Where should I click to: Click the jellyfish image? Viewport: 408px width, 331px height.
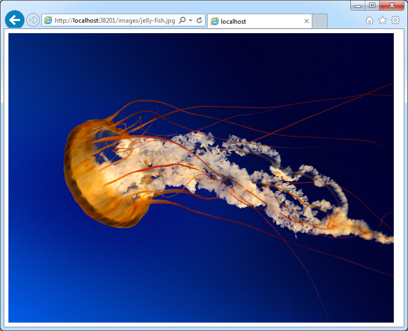[x=201, y=178]
